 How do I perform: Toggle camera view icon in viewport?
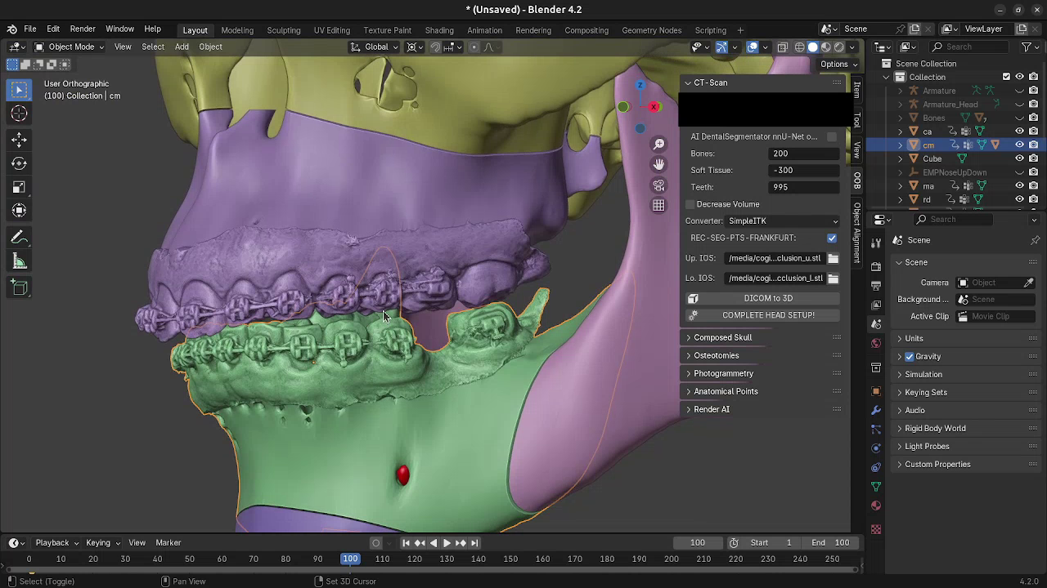658,185
